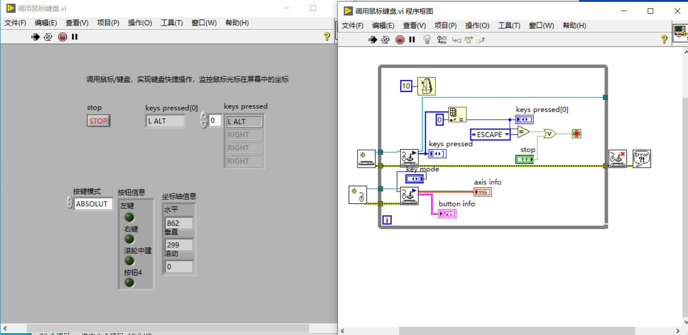Select the Index Array function node

457,115
